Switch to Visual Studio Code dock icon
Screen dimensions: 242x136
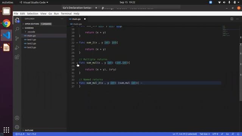click(6, 35)
